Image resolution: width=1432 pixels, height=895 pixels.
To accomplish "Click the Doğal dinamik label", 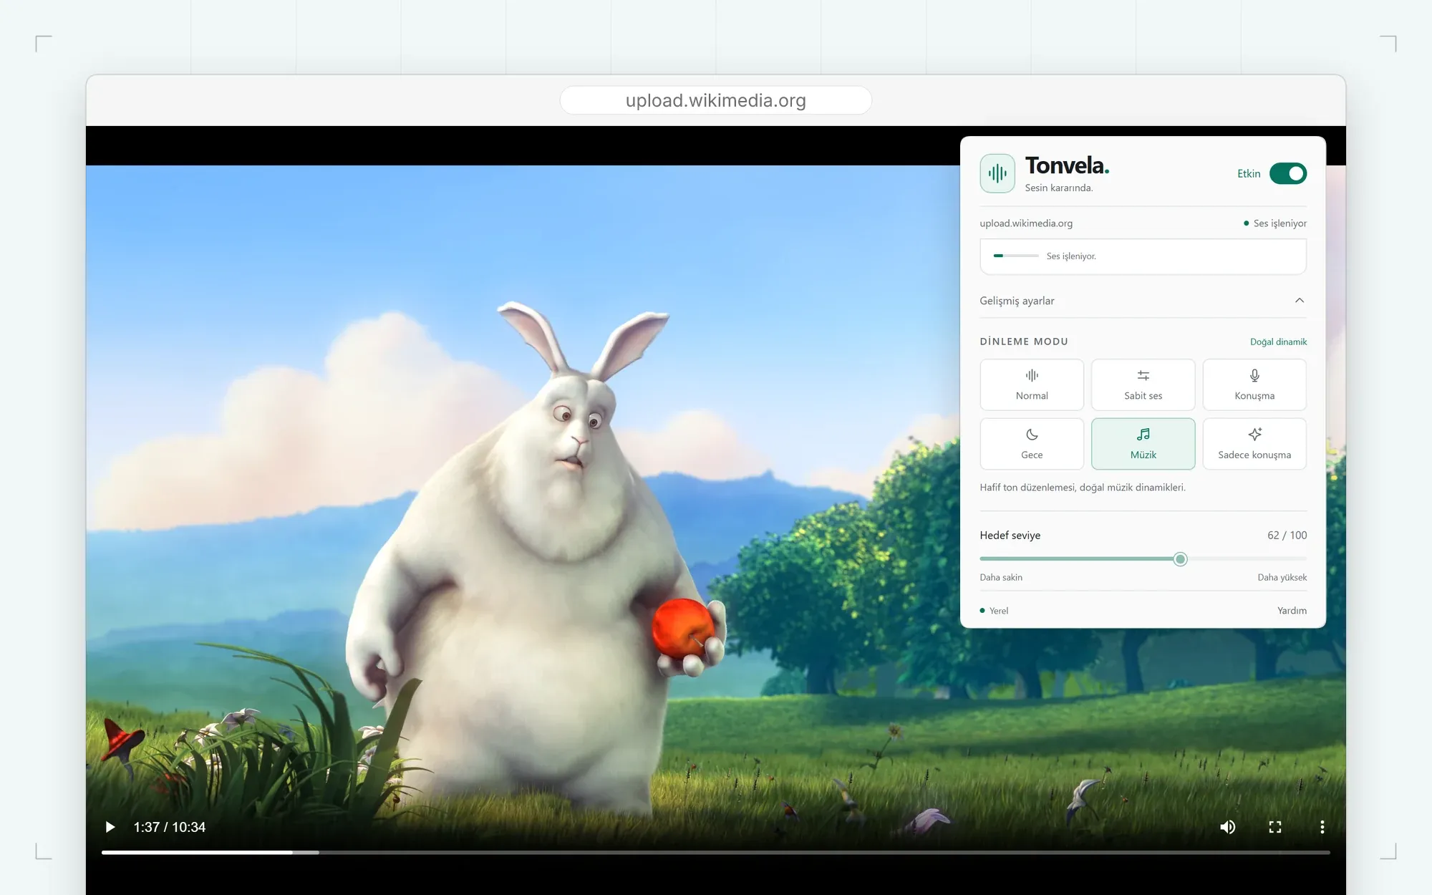I will (x=1278, y=342).
